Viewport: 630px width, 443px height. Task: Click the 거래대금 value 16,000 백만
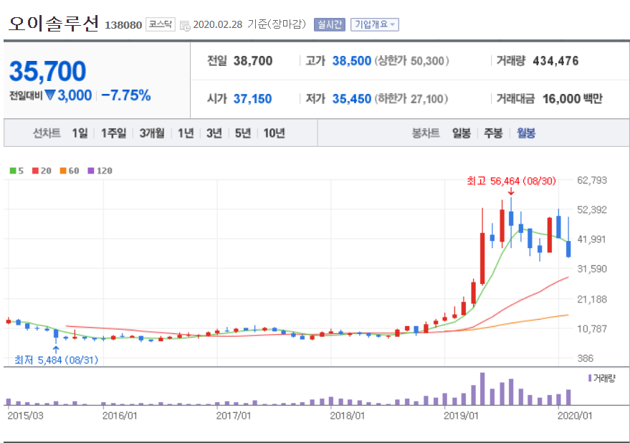(x=573, y=99)
